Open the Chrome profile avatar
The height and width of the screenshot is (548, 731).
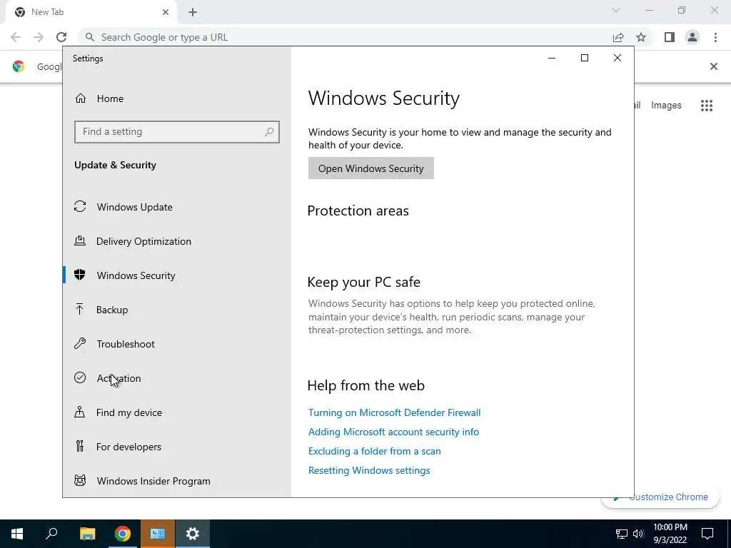(692, 37)
